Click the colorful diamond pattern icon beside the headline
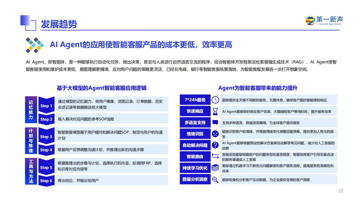 pyautogui.click(x=35, y=45)
